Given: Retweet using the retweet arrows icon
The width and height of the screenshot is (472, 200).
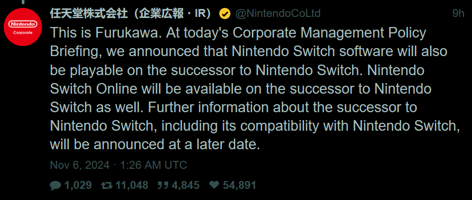Looking at the screenshot, I should coord(107,185).
